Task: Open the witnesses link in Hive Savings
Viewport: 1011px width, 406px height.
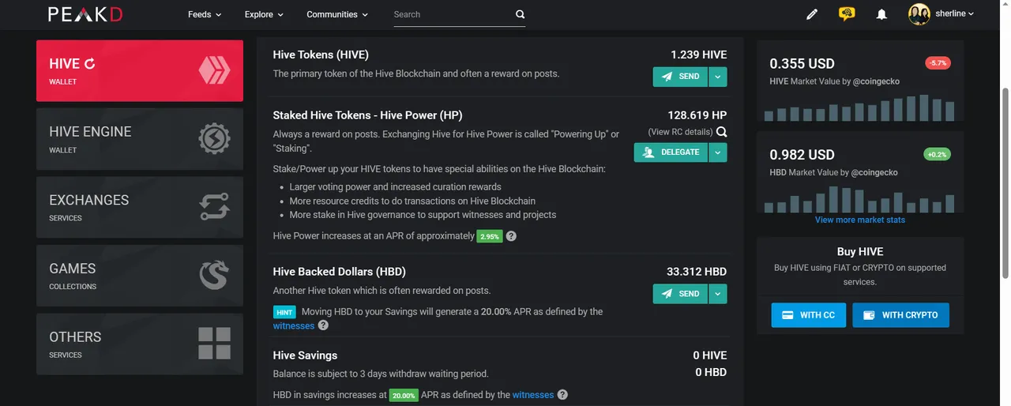Action: [x=533, y=395]
